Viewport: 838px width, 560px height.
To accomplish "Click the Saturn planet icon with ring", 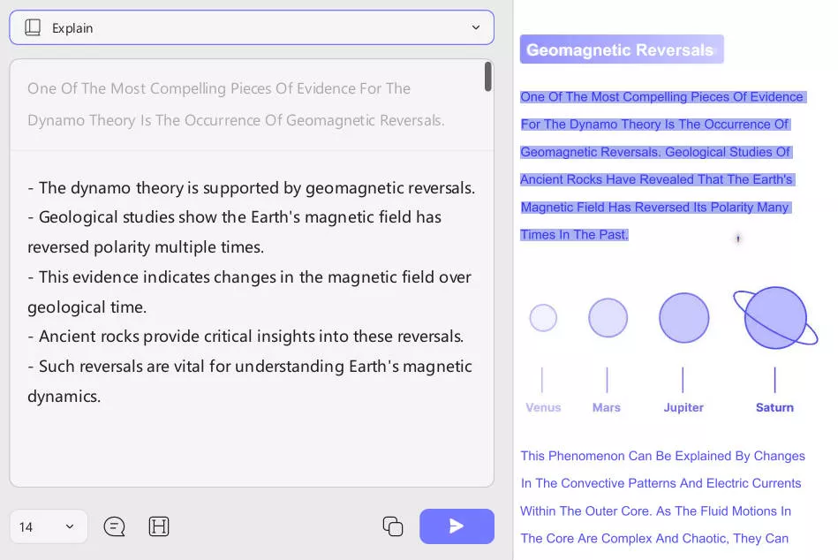I will click(x=774, y=318).
